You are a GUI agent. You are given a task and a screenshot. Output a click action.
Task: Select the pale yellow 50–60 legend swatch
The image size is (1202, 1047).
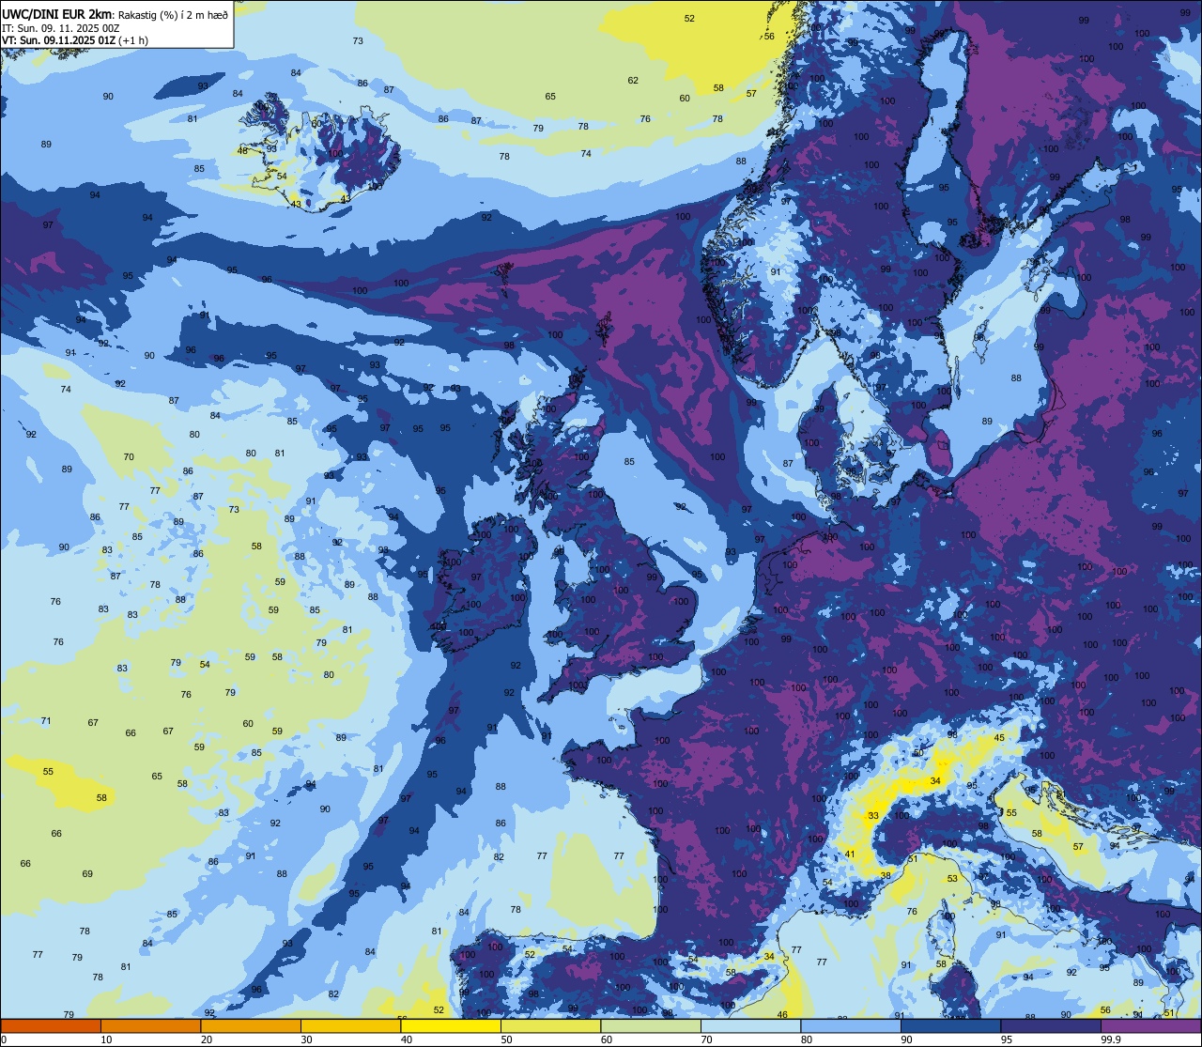tap(550, 1025)
